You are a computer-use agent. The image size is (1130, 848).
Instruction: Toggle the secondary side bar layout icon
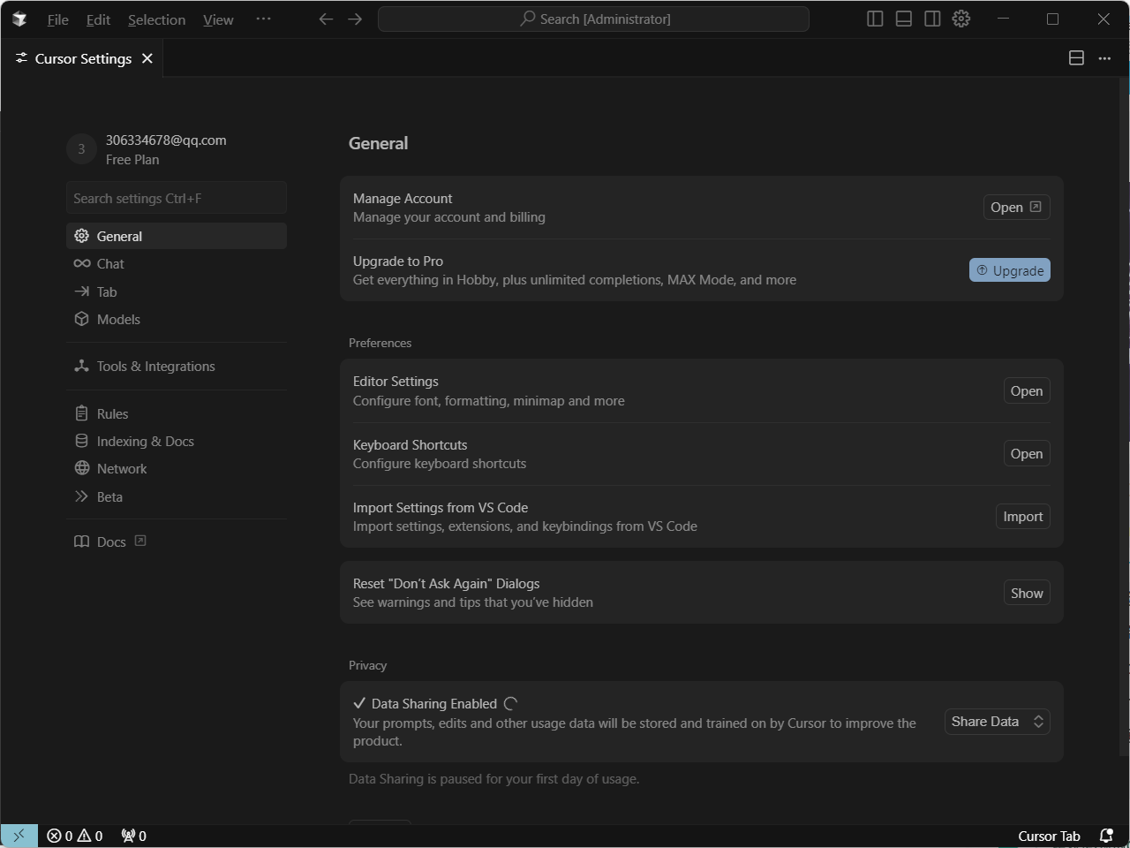point(932,19)
